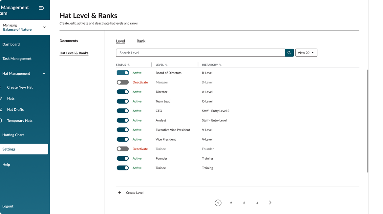Click the Logout link
Viewport: 383px width, 214px height.
[x=8, y=206]
